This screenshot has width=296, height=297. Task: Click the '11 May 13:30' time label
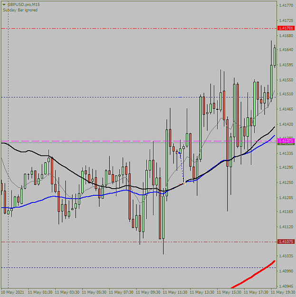202,292
